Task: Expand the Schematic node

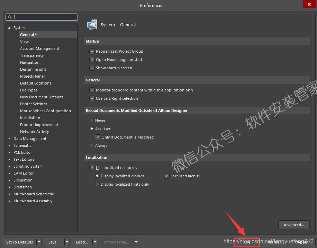Action: (9, 145)
